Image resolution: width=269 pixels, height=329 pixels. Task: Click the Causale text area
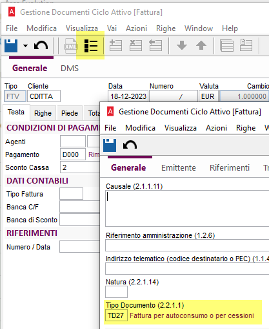[x=187, y=208]
